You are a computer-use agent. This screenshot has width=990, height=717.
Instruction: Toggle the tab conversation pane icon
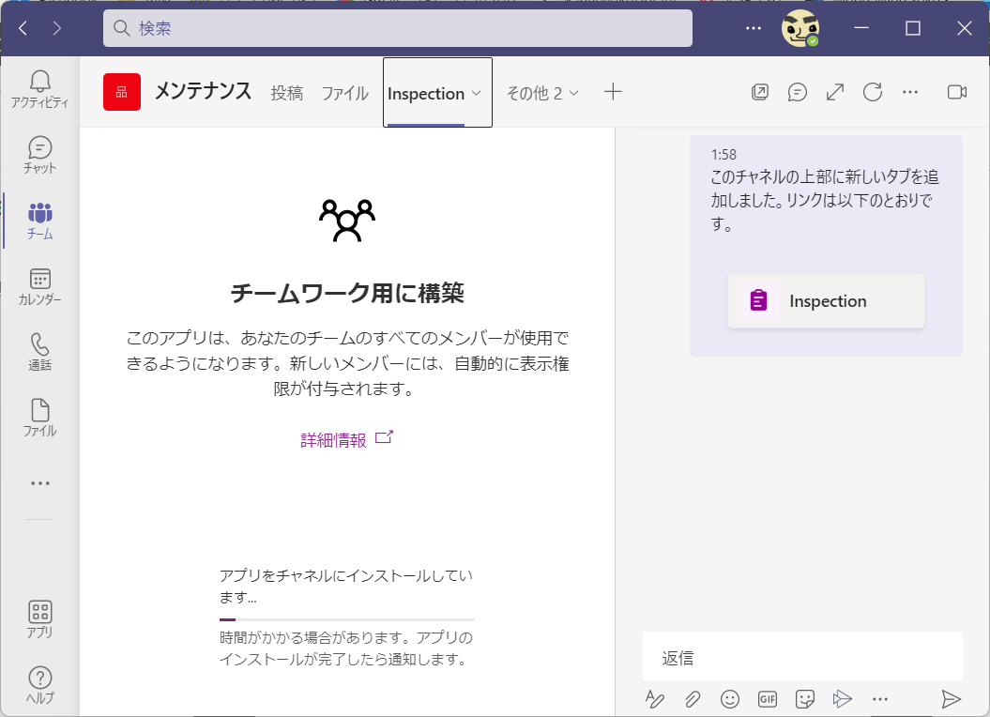[798, 92]
